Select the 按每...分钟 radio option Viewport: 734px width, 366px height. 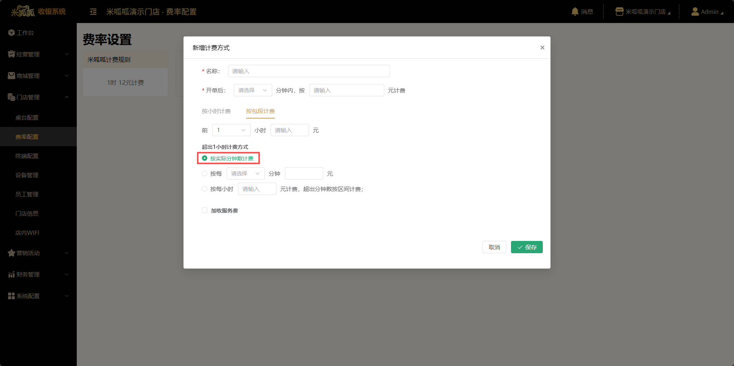[204, 173]
